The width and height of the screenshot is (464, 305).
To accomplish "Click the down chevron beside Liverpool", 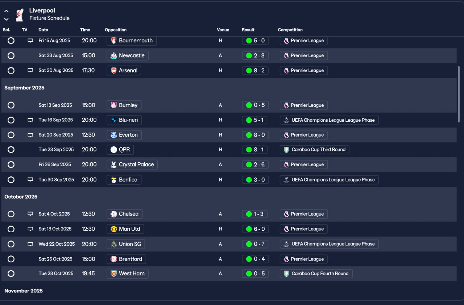I will 7,19.
